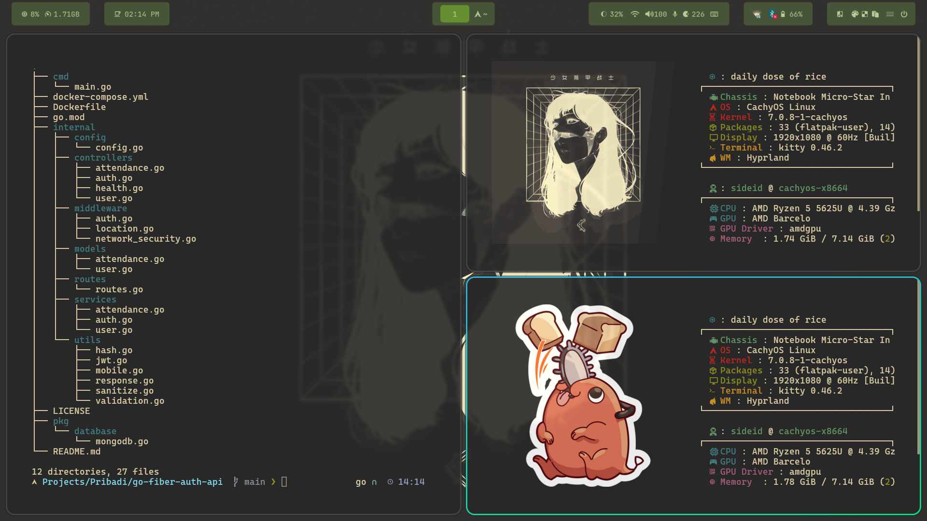Toggle the Bluetooth status icon
The height and width of the screenshot is (521, 927).
[772, 14]
